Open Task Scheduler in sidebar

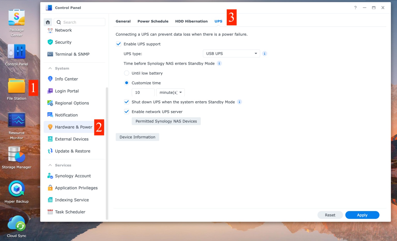click(x=74, y=212)
